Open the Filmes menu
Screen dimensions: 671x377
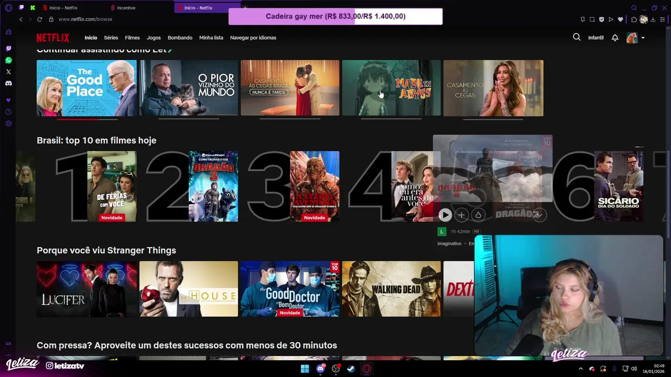132,38
